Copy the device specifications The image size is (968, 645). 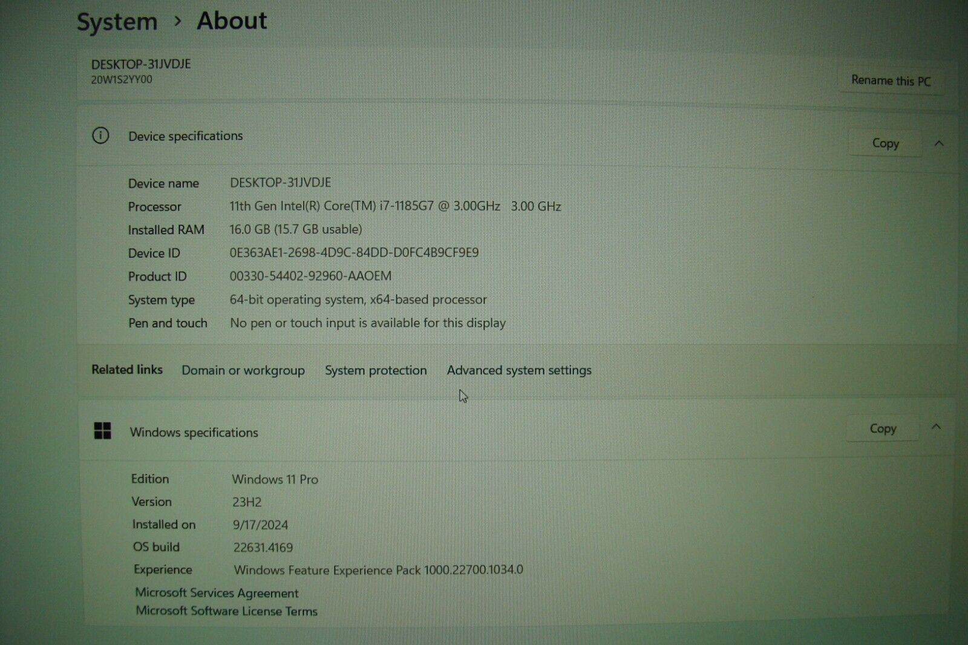(885, 143)
